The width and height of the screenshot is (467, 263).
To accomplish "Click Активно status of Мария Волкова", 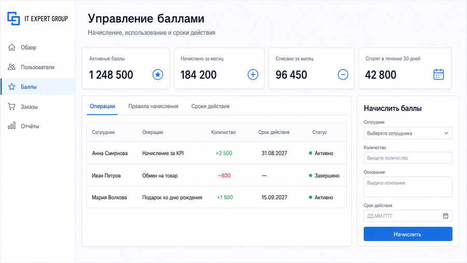I will (321, 197).
